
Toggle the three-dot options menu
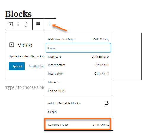[50, 24]
